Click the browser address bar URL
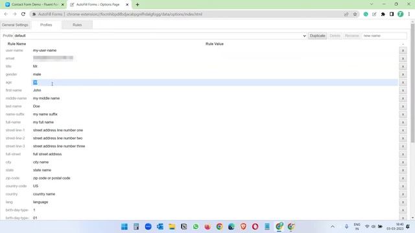Viewport: 415px width, 233px height. tap(134, 14)
